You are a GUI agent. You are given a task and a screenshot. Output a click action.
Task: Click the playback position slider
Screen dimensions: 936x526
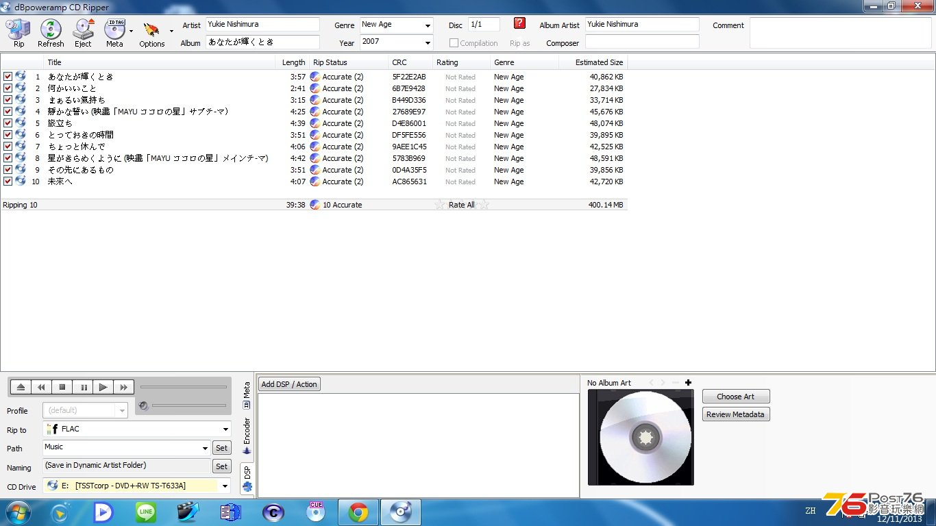[183, 387]
